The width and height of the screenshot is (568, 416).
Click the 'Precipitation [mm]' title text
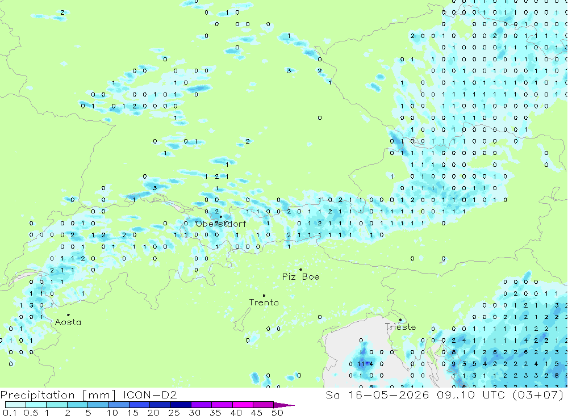pyautogui.click(x=58, y=394)
